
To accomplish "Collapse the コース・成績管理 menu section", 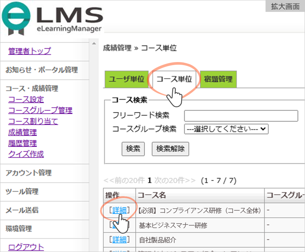I will (x=32, y=88).
